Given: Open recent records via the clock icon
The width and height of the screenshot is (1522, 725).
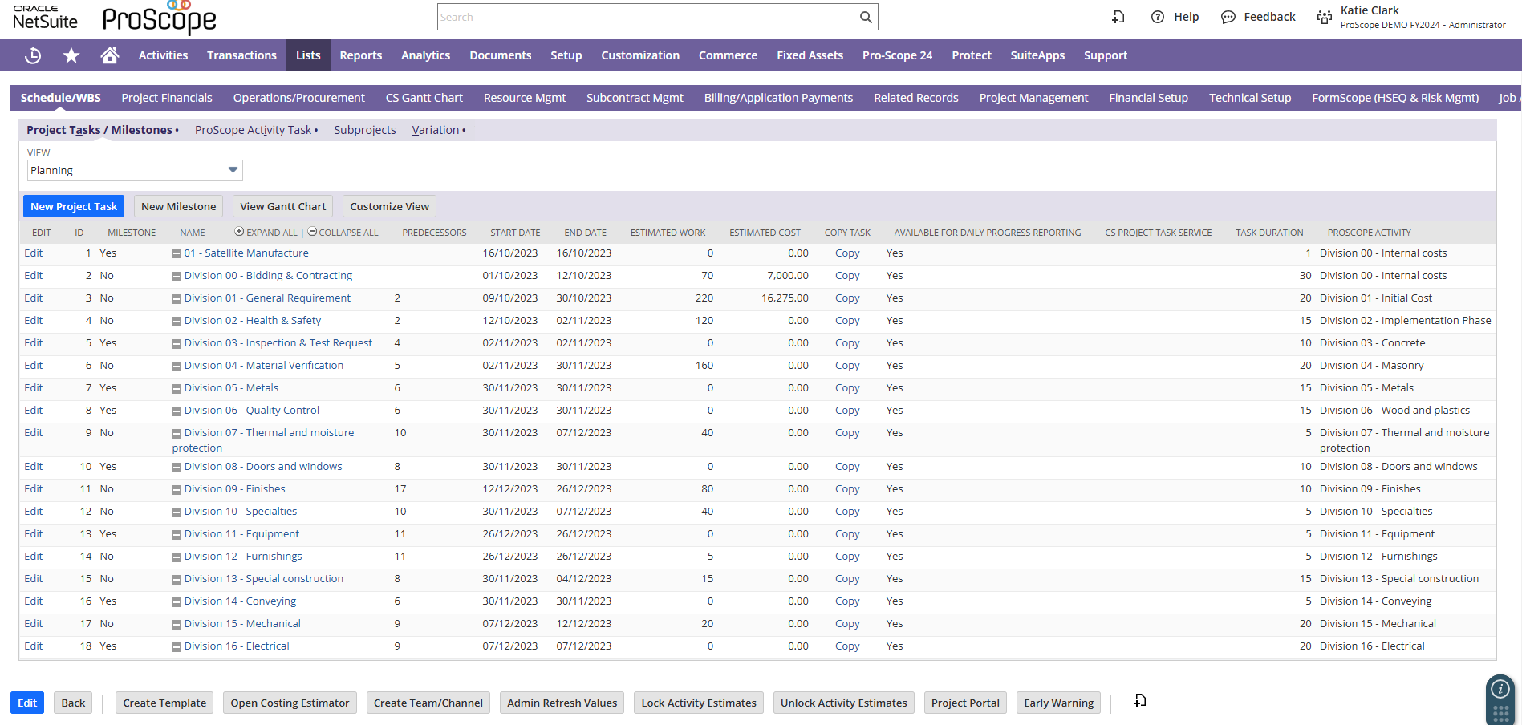Looking at the screenshot, I should point(33,55).
